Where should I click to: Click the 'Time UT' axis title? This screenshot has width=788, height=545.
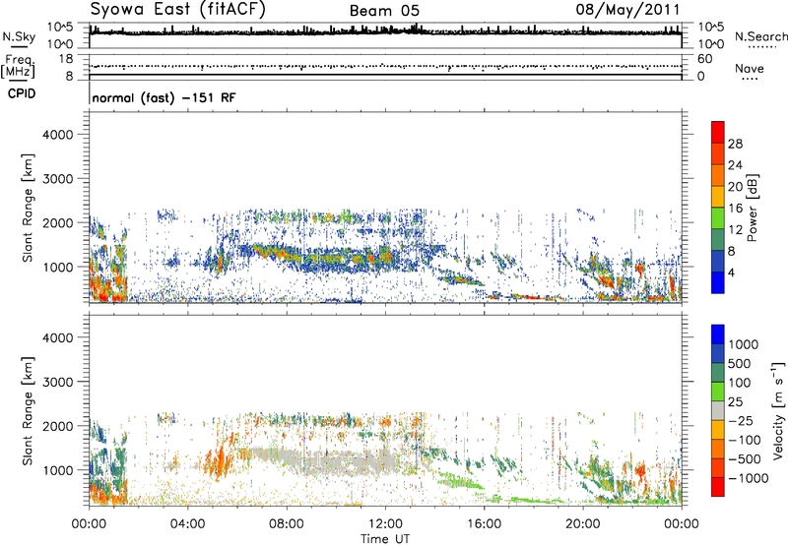coord(385,539)
